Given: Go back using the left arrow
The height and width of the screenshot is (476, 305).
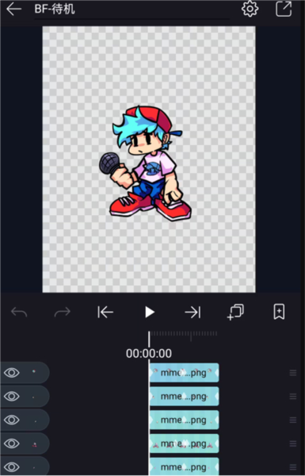Looking at the screenshot, I should pyautogui.click(x=14, y=9).
